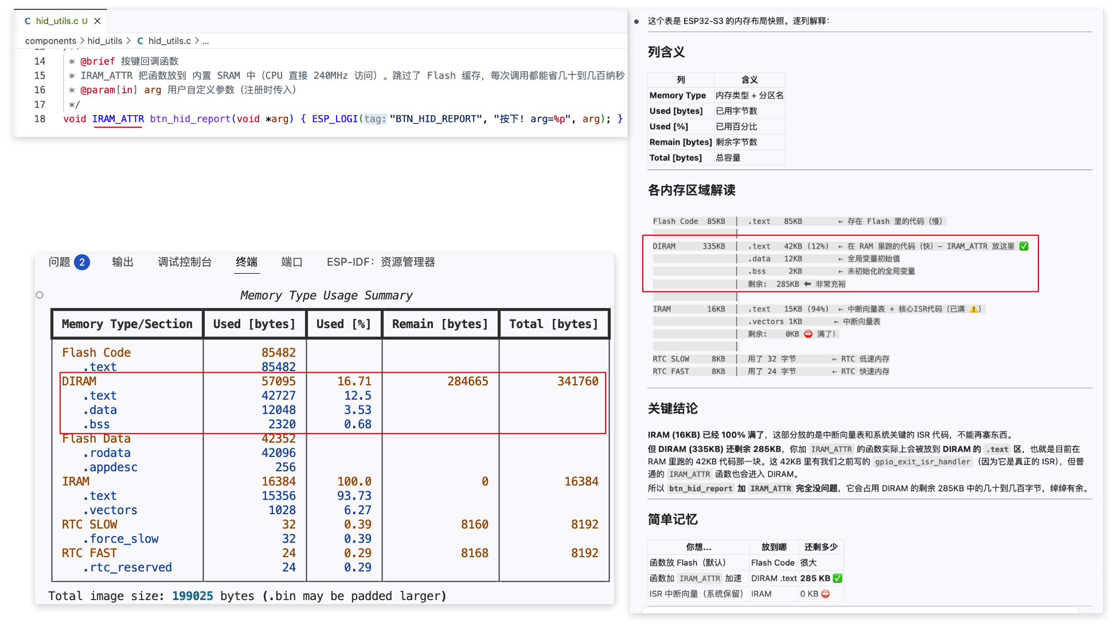Image resolution: width=1117 pixels, height=631 pixels.
Task: Click the DIRAM total bytes value 341760
Action: click(x=578, y=381)
